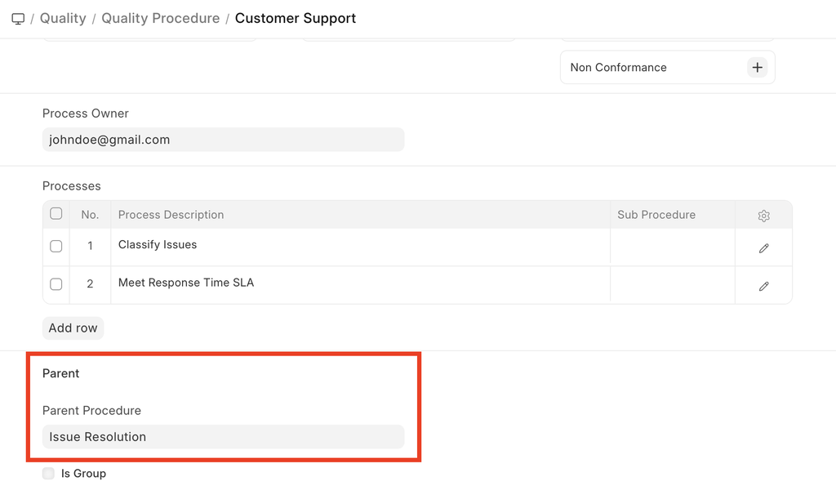
Task: Navigate to Quality Procedure breadcrumb
Action: point(160,19)
